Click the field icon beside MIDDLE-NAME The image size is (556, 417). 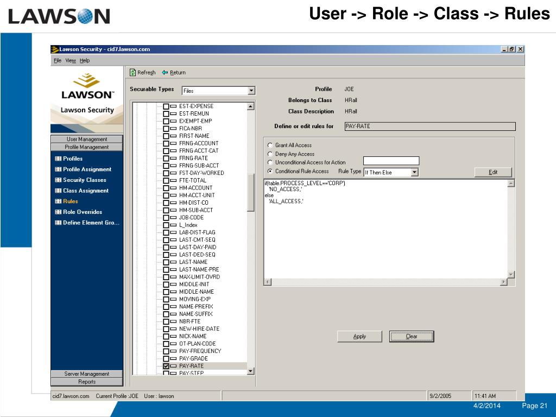pos(173,292)
